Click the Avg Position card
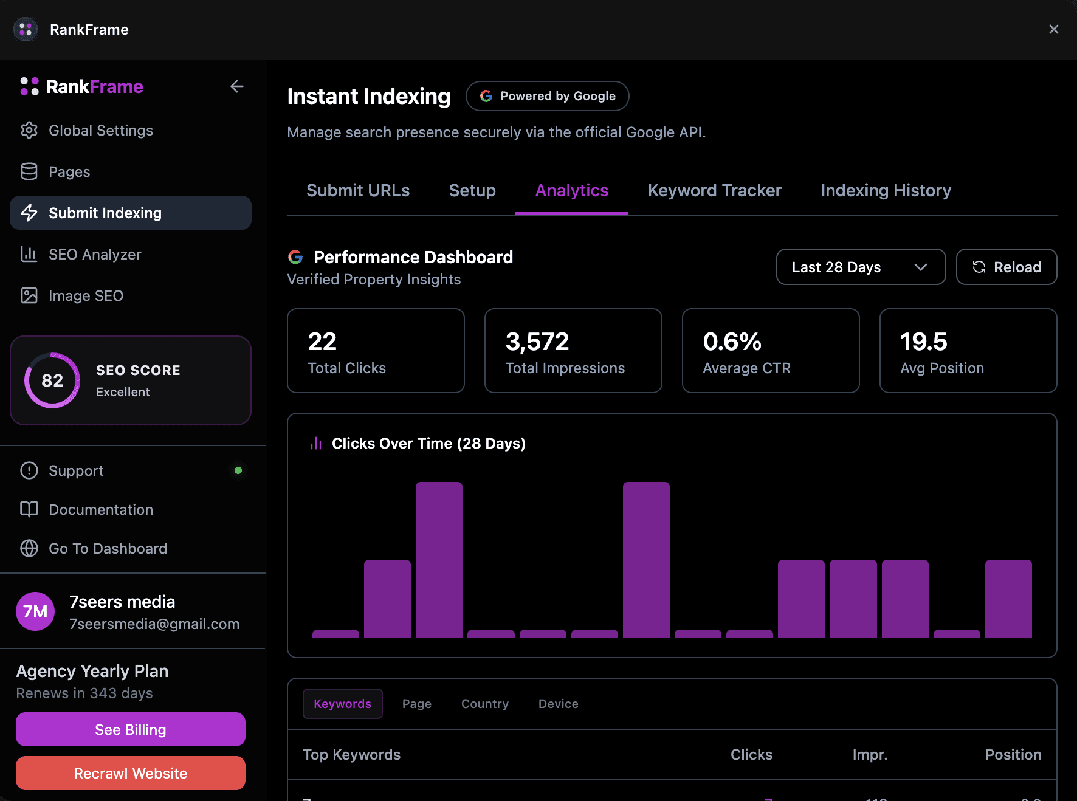The height and width of the screenshot is (801, 1077). [x=968, y=351]
